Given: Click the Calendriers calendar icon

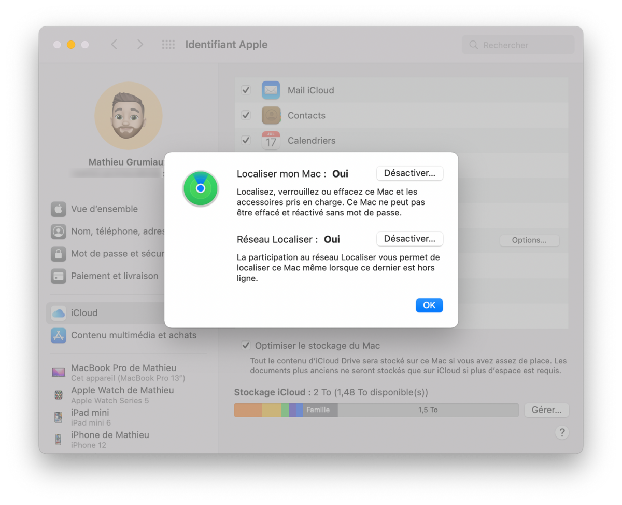Looking at the screenshot, I should click(x=271, y=140).
